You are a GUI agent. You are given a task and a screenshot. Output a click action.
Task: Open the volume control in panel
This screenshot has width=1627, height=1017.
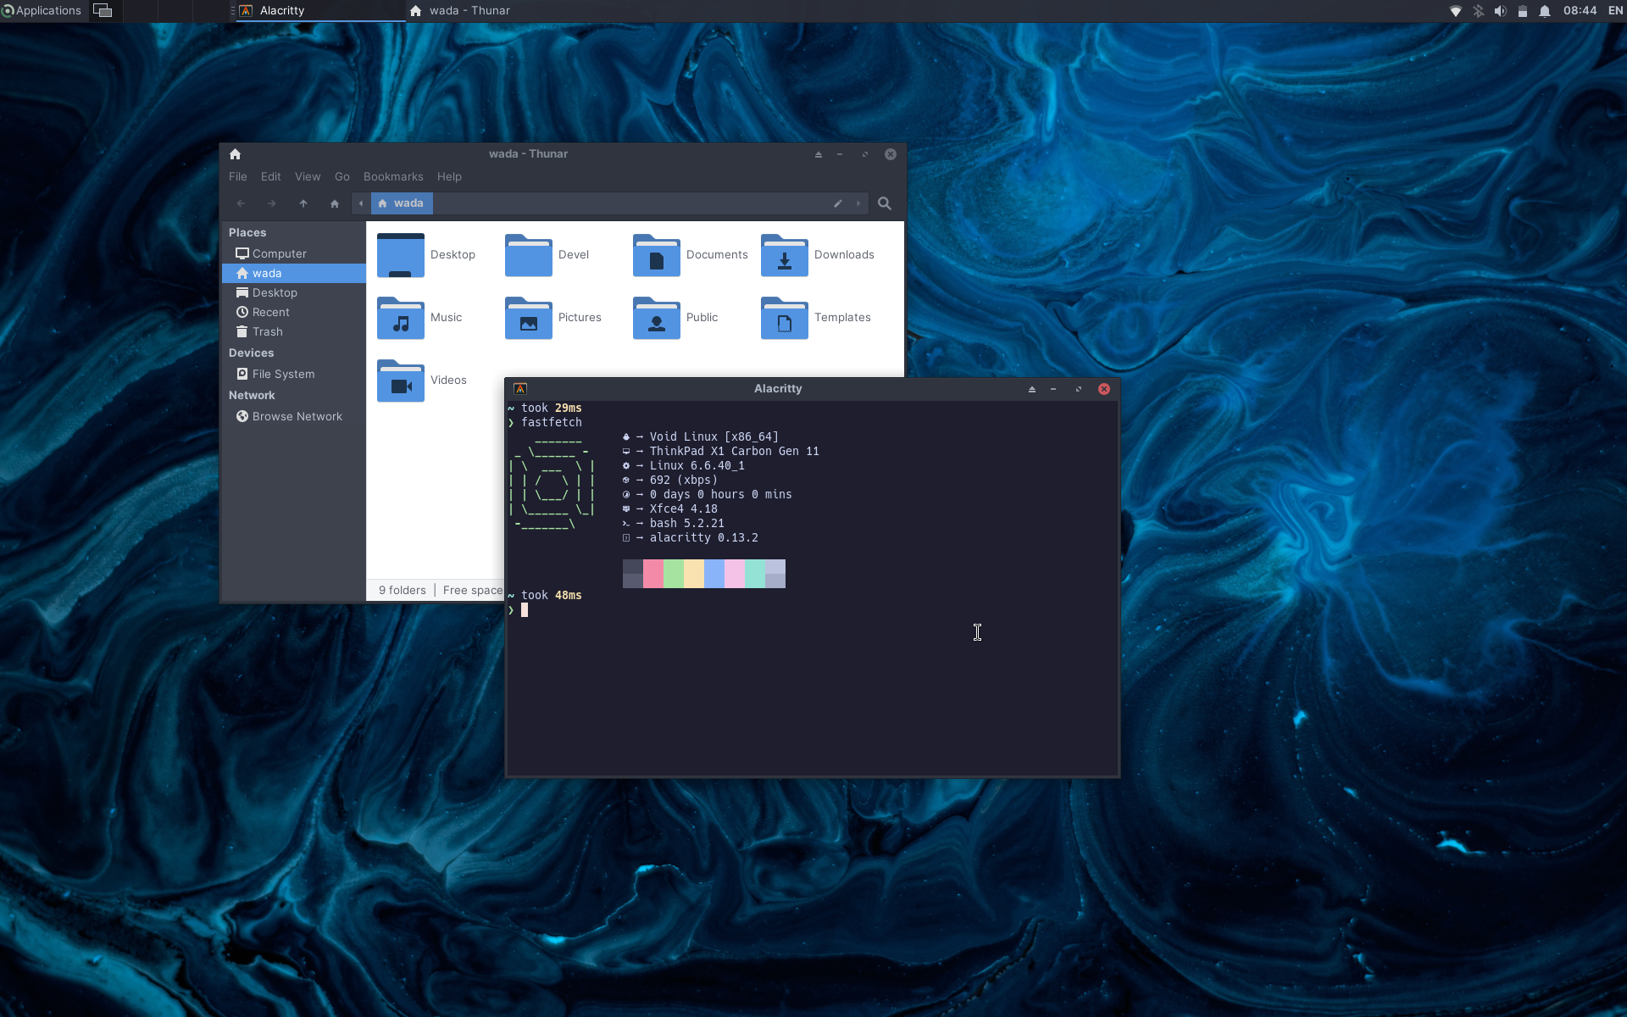pos(1500,11)
